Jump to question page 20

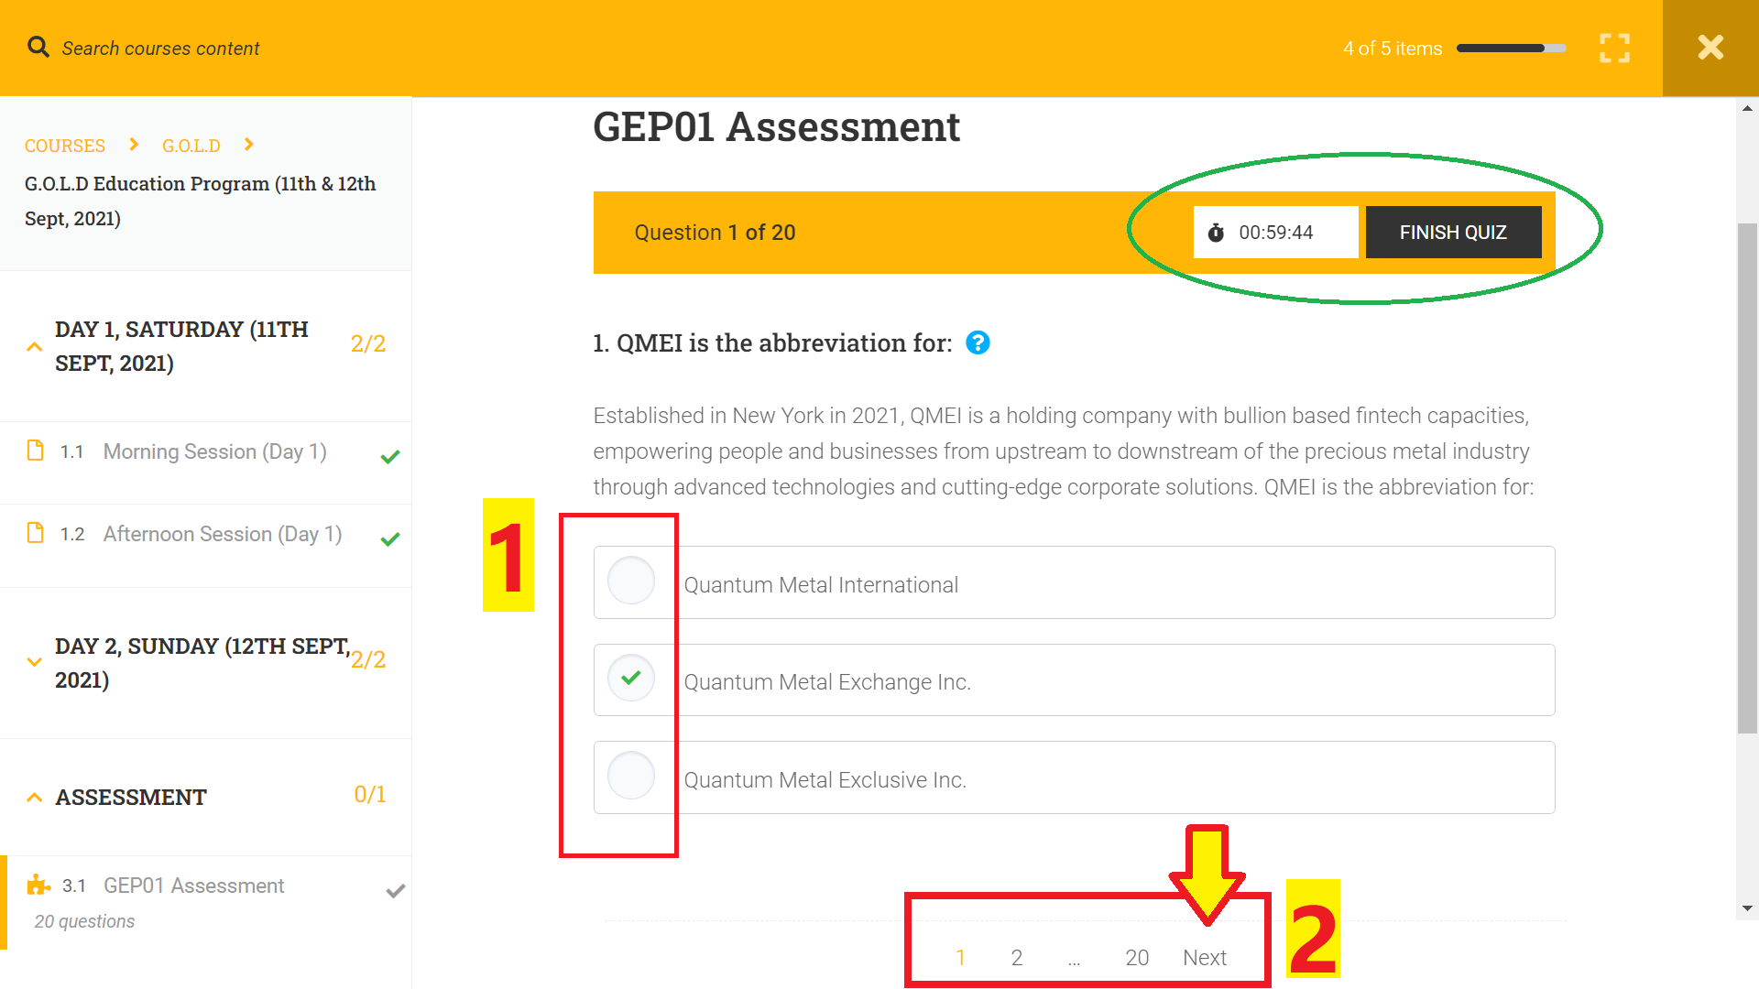point(1136,958)
